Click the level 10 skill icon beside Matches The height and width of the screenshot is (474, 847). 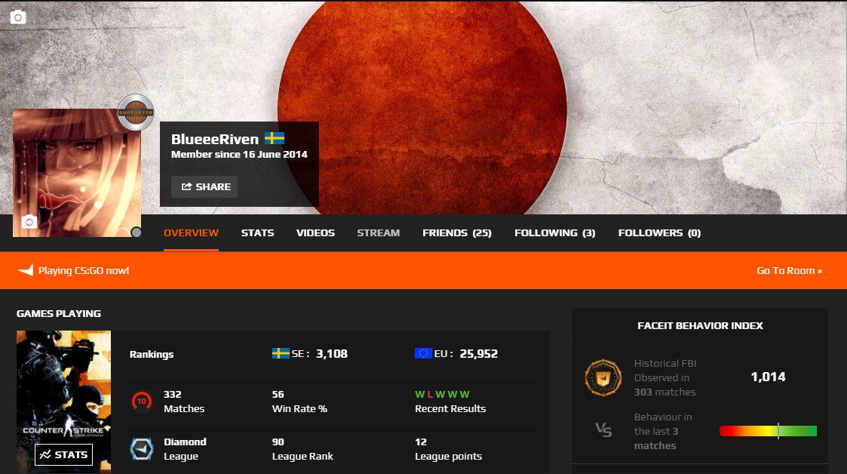click(142, 401)
